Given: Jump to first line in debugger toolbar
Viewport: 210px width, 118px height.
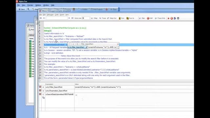Looking at the screenshot, I should pyautogui.click(x=41, y=18).
